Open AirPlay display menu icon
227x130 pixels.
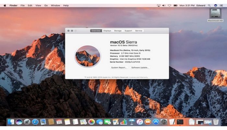159,6
